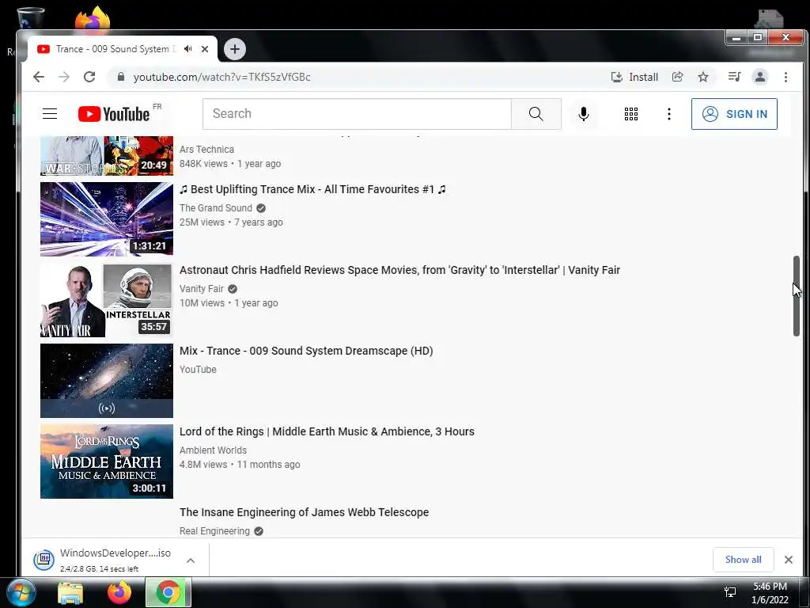
Task: Install the YouTube app from address bar
Action: [634, 77]
